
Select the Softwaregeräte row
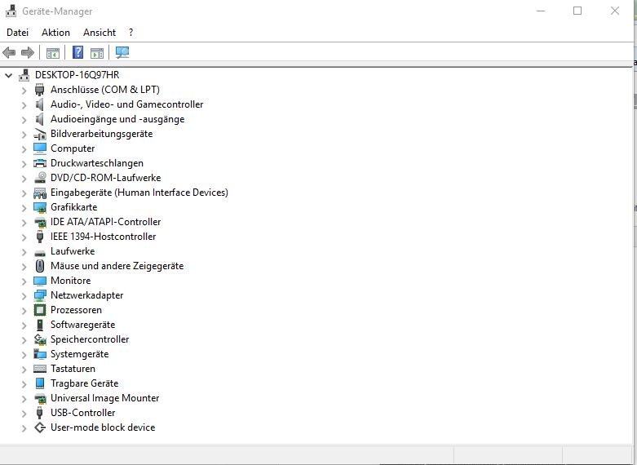[x=83, y=325]
